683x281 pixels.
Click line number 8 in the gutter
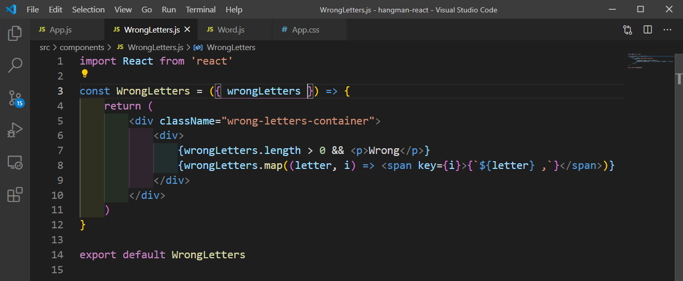tap(60, 165)
